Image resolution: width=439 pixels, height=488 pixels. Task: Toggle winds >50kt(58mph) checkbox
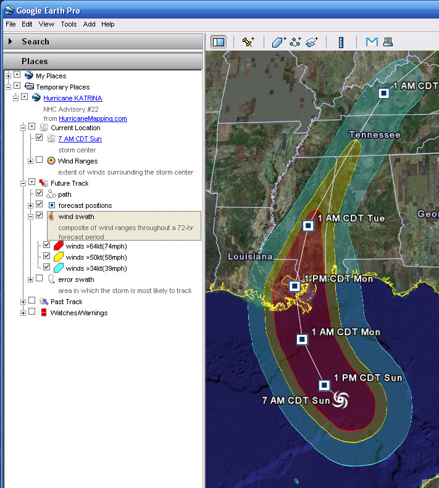click(47, 256)
